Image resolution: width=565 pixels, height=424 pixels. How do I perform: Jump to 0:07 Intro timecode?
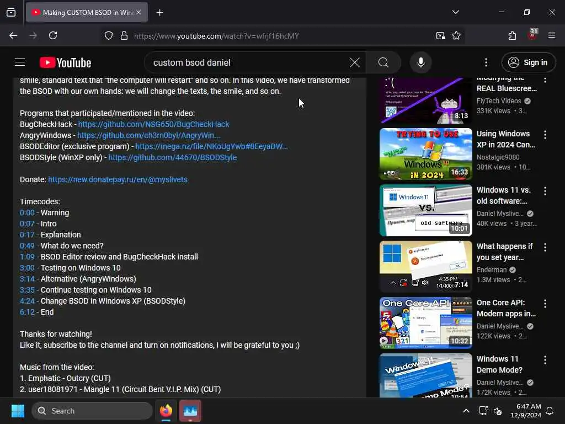pyautogui.click(x=27, y=224)
